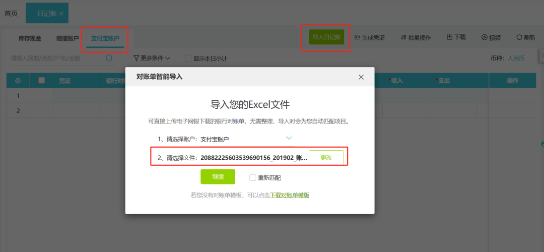Toggle the 重新匹配 checkbox
Image resolution: width=544 pixels, height=252 pixels.
(252, 178)
